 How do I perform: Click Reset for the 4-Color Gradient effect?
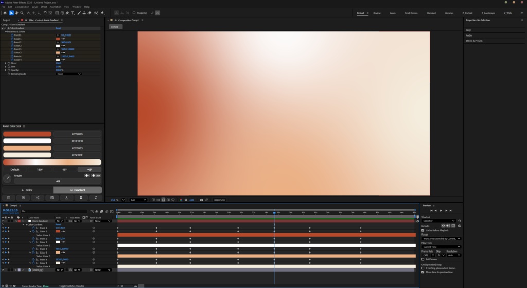pyautogui.click(x=58, y=28)
